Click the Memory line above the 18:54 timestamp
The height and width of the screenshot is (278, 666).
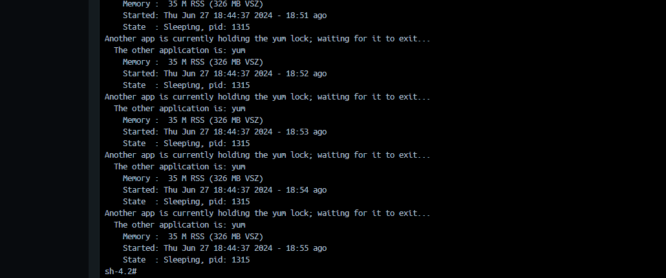point(193,178)
